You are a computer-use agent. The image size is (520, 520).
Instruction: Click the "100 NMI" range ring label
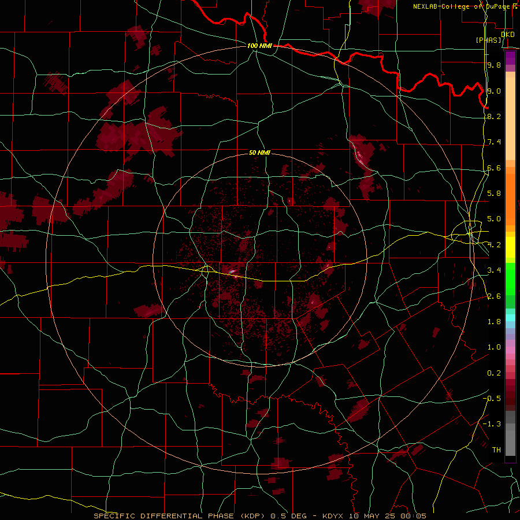pyautogui.click(x=259, y=46)
